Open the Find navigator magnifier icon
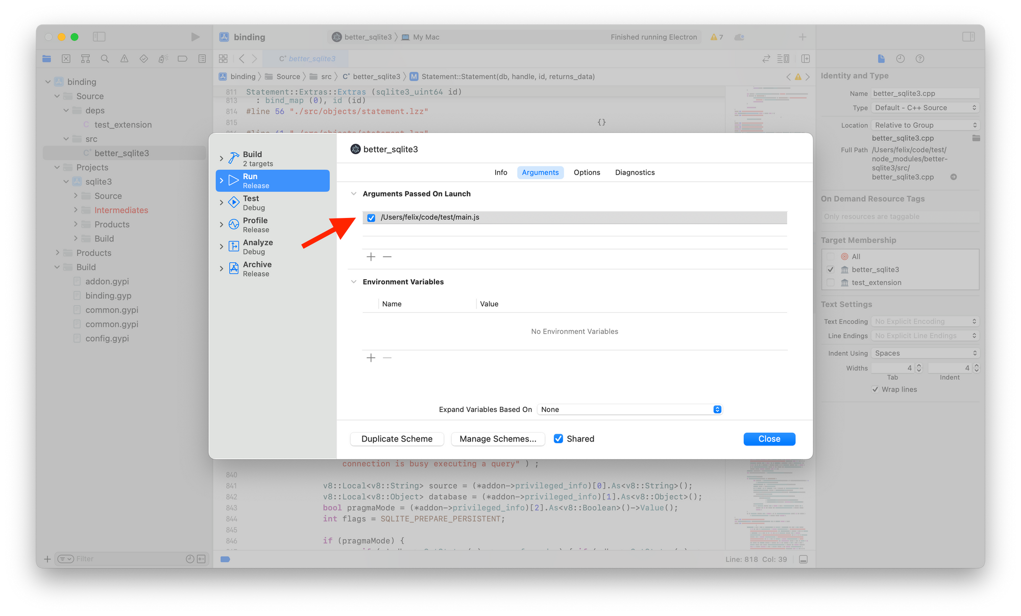The width and height of the screenshot is (1021, 616). [105, 59]
